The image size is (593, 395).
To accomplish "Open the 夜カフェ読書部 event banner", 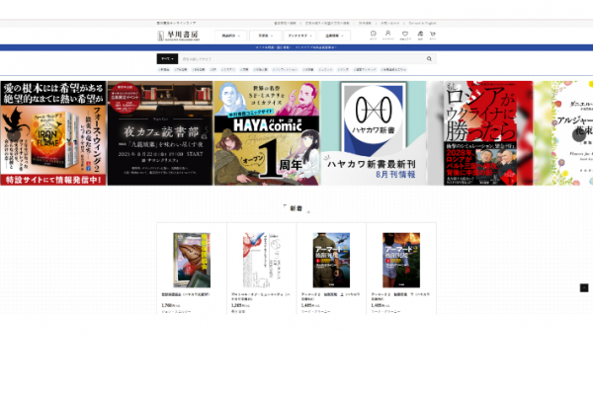I will pos(160,133).
